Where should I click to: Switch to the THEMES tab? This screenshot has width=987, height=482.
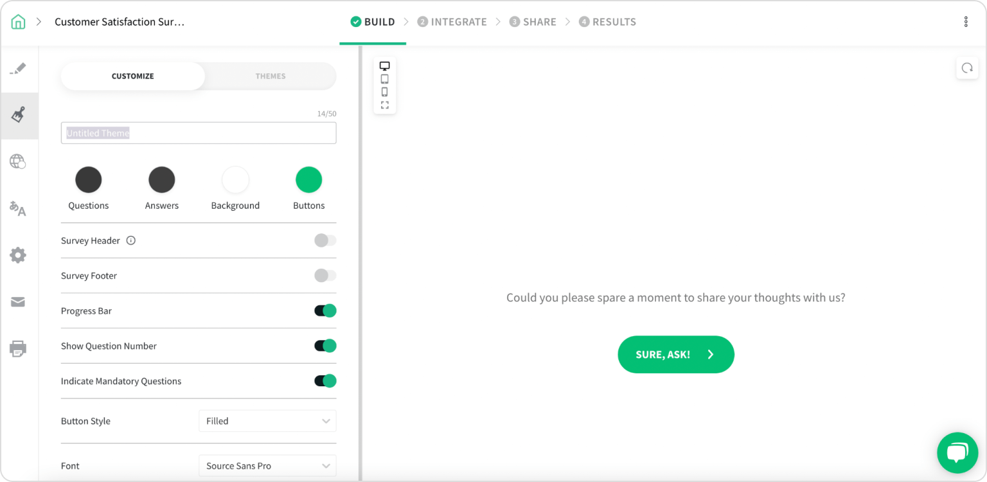[x=271, y=76]
